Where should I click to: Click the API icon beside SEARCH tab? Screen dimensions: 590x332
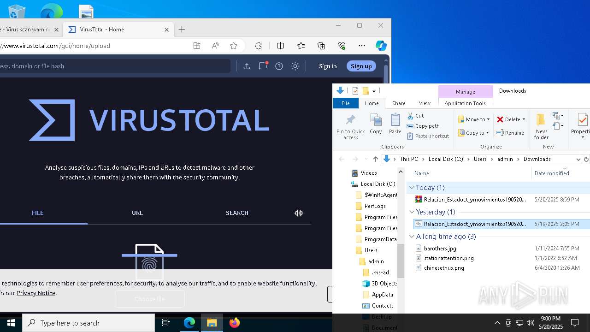[299, 213]
